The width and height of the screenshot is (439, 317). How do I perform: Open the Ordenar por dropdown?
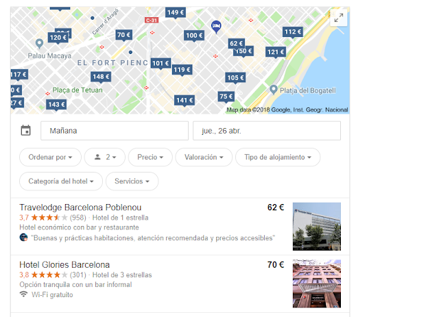point(50,157)
